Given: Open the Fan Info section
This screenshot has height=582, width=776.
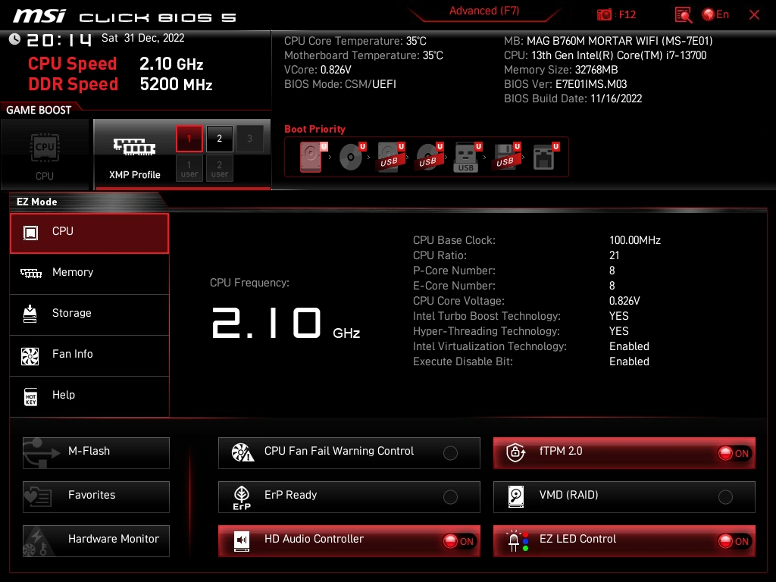Looking at the screenshot, I should click(89, 355).
